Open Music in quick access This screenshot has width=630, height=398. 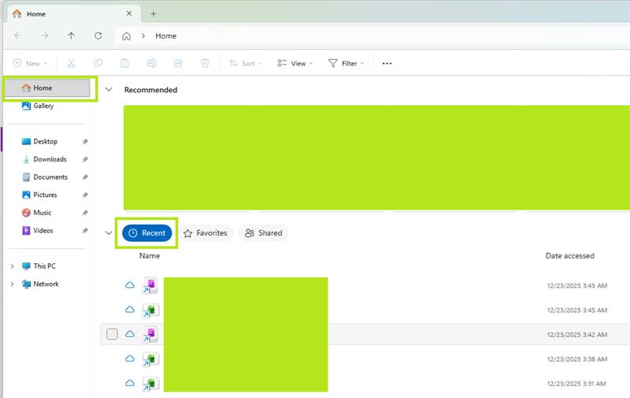tap(43, 213)
